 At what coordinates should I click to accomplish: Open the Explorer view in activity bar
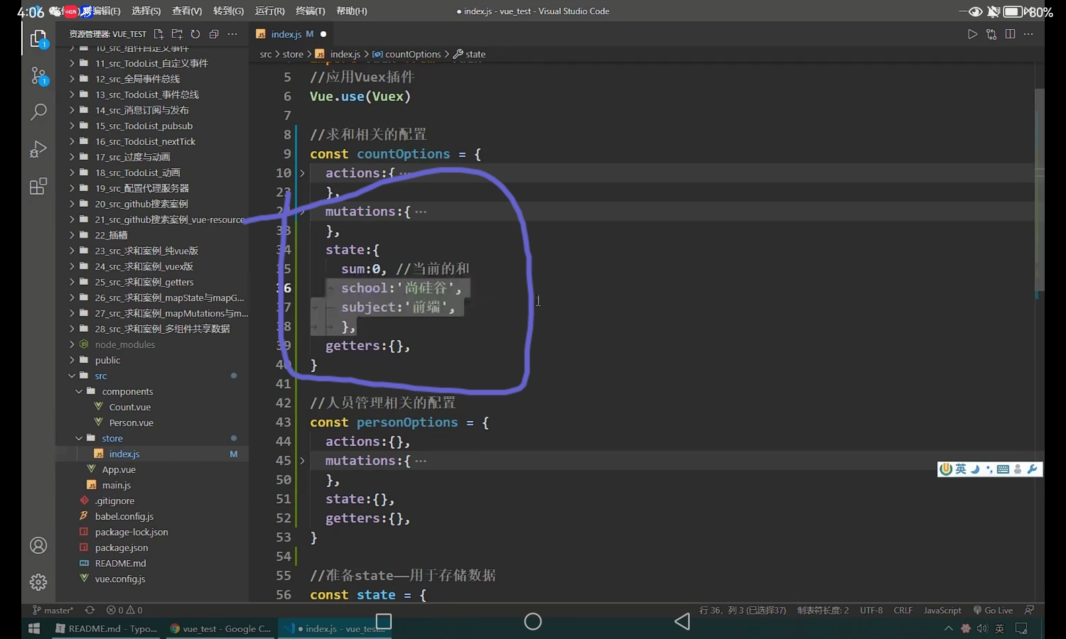coord(38,39)
